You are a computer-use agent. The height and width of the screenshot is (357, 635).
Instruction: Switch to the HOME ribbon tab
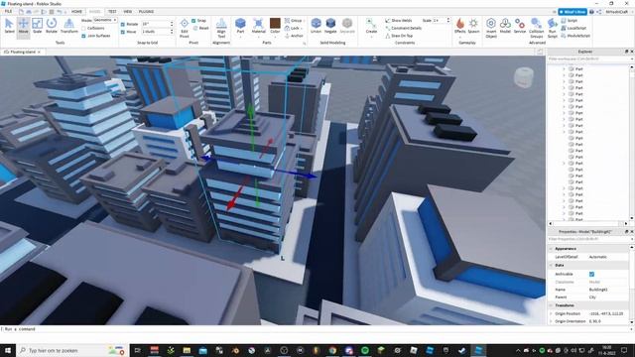point(76,11)
